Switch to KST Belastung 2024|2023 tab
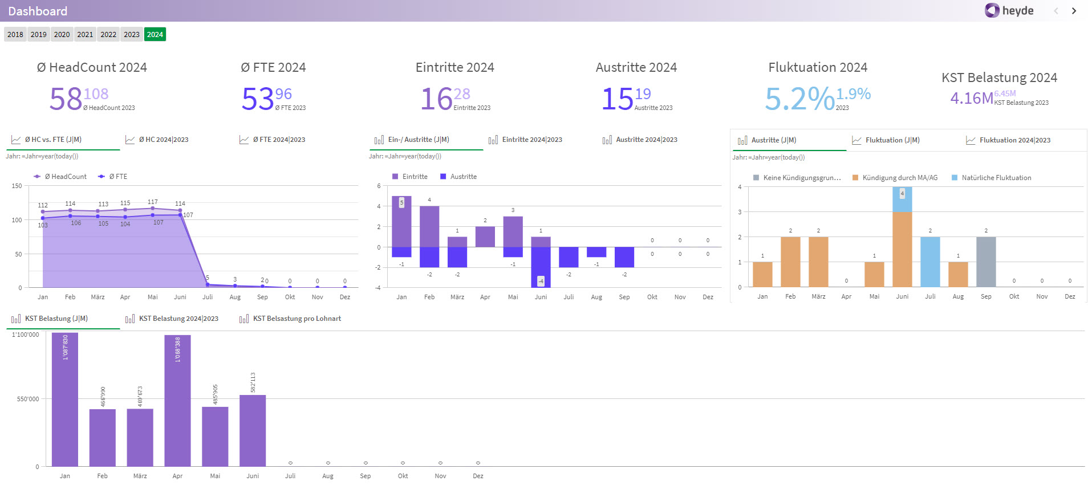 [178, 319]
